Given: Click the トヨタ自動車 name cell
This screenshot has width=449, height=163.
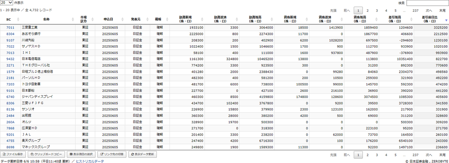Looking at the screenshot, I should (x=48, y=84).
